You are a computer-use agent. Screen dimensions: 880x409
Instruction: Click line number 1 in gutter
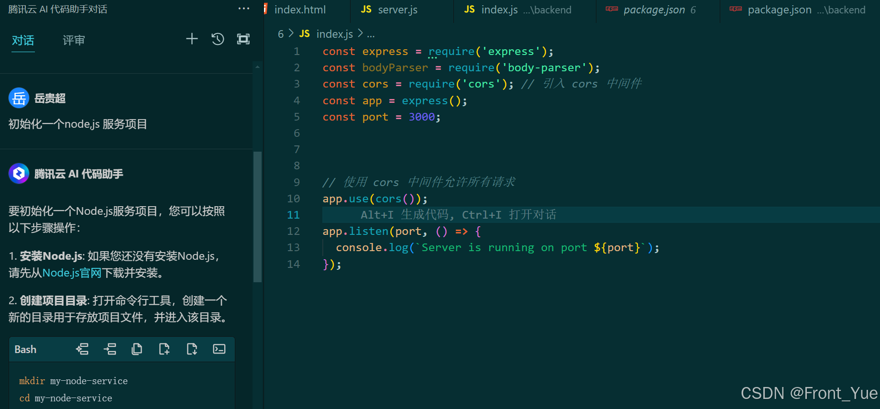[297, 51]
